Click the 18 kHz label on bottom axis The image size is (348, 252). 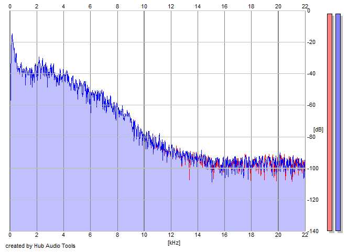(251, 235)
